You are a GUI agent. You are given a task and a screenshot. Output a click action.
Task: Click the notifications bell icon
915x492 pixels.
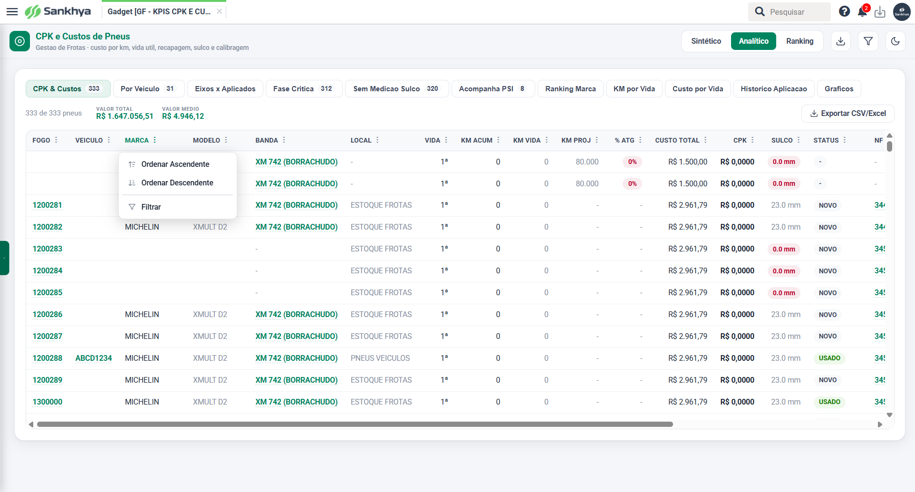click(862, 12)
